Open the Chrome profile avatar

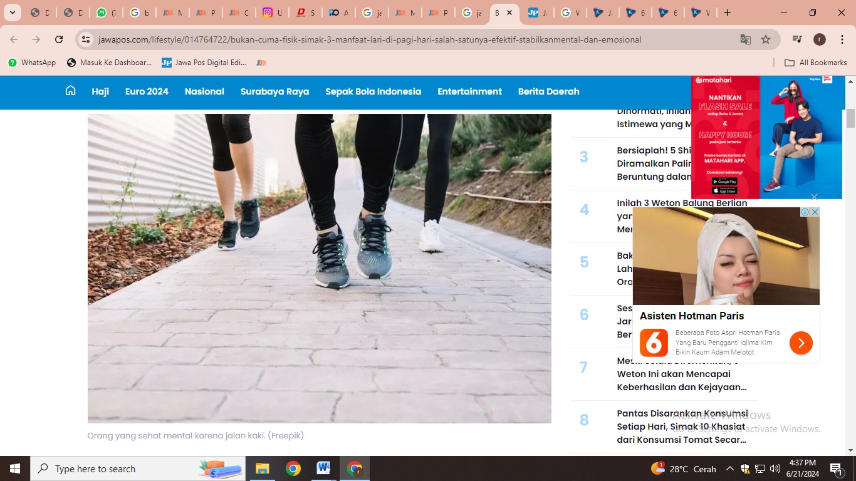[x=819, y=39]
